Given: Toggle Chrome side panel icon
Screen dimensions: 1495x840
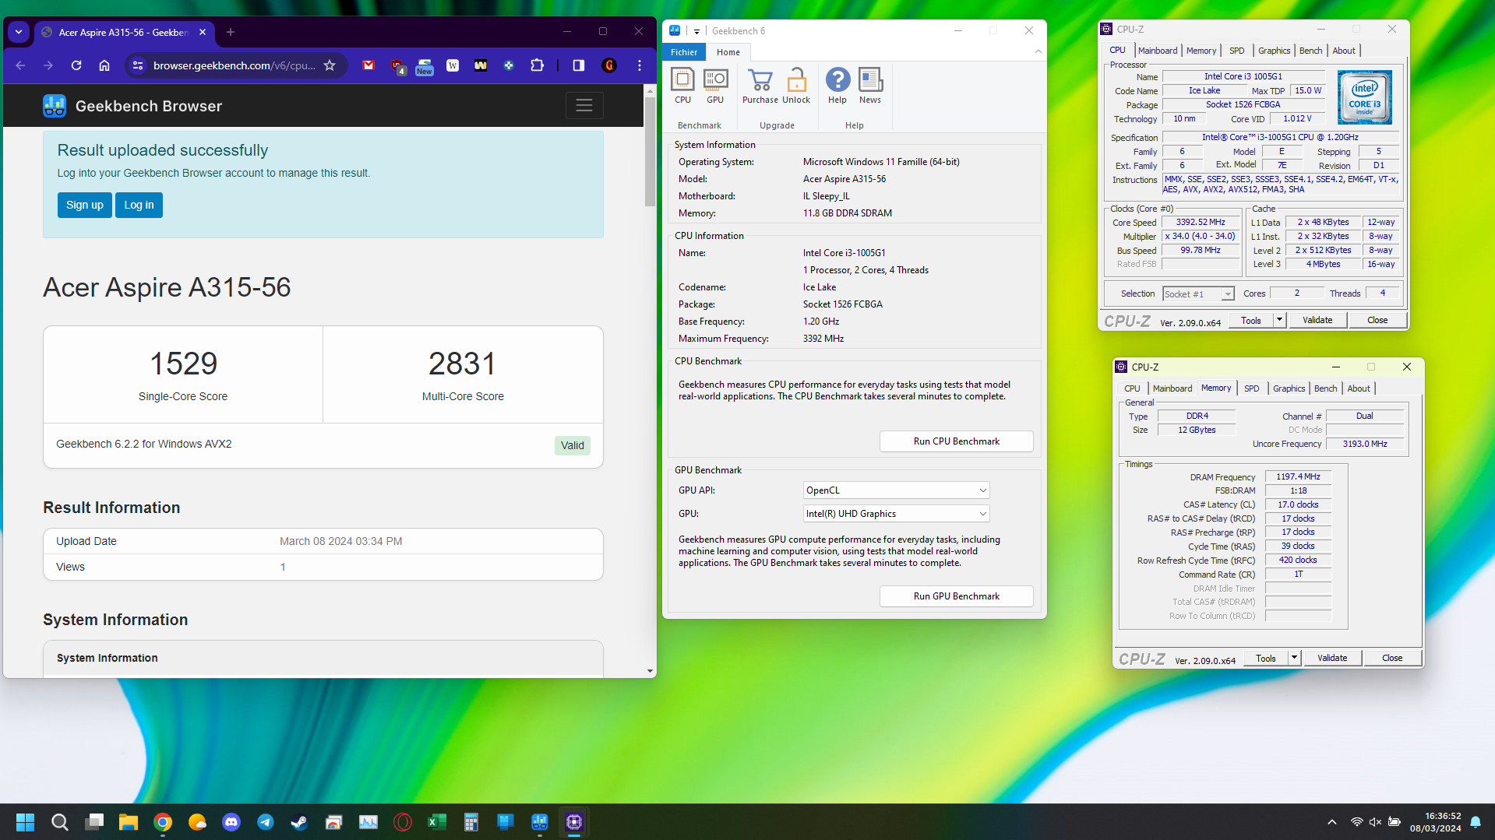Looking at the screenshot, I should coord(578,65).
